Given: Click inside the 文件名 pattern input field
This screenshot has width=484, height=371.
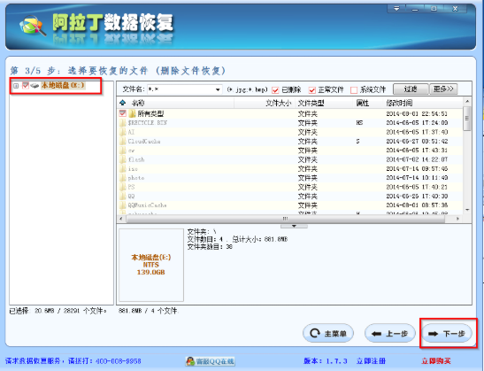Looking at the screenshot, I should pyautogui.click(x=181, y=89).
